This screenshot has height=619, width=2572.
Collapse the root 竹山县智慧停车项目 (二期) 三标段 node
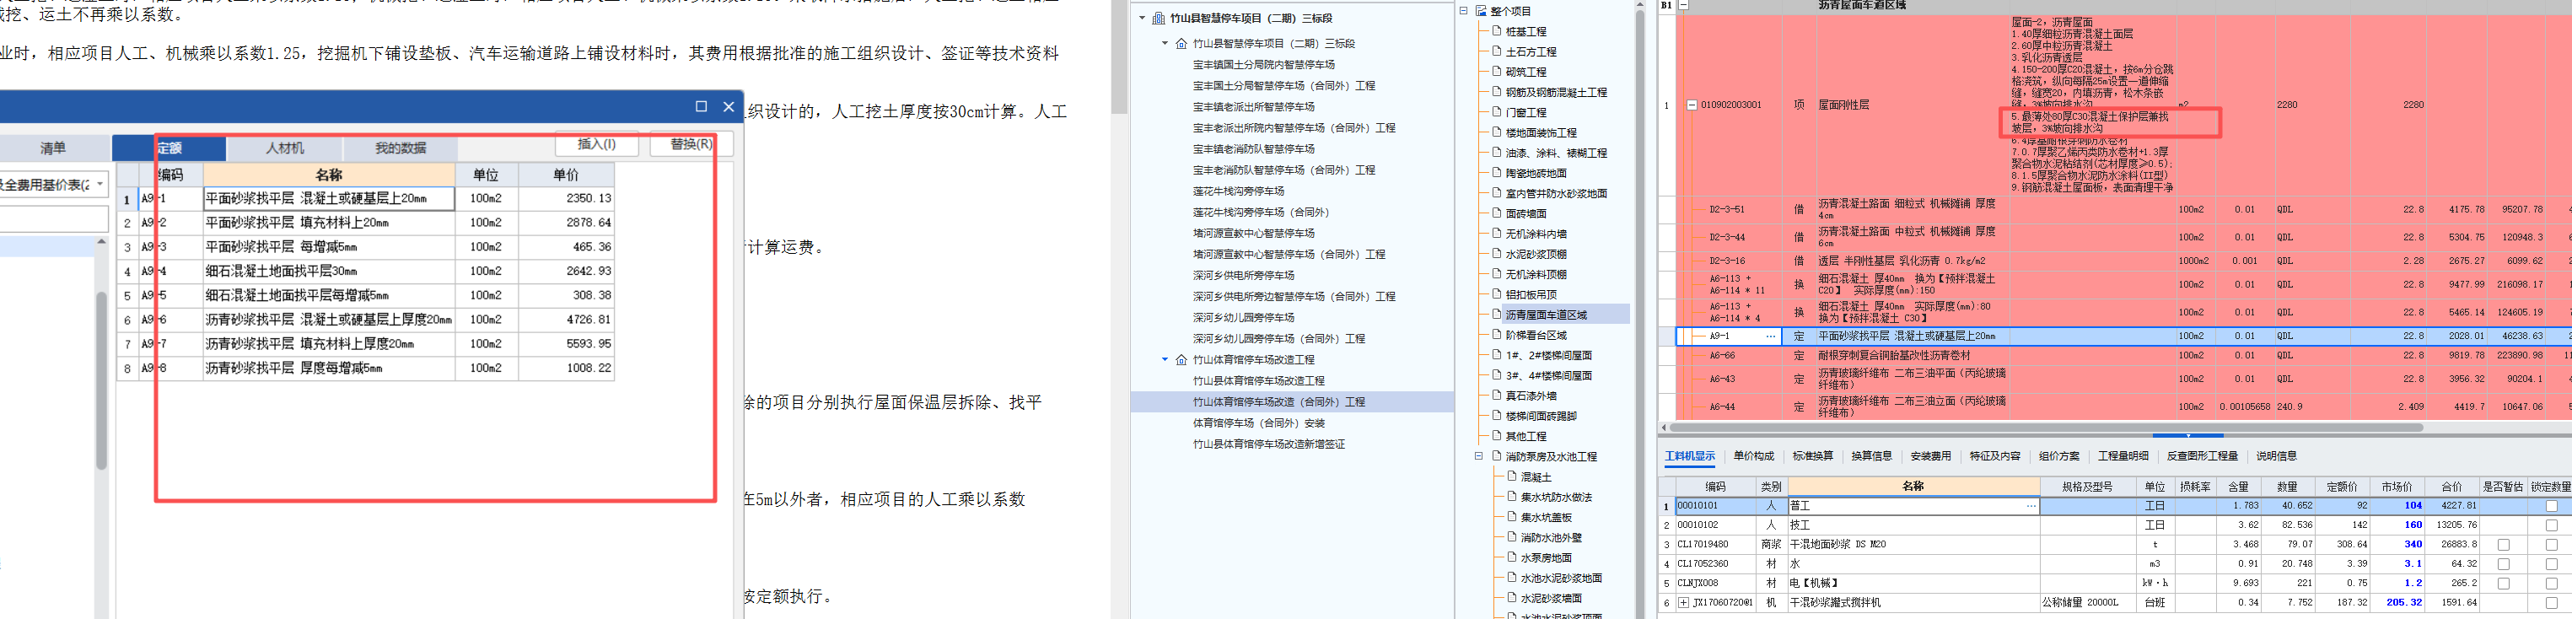pyautogui.click(x=1143, y=18)
